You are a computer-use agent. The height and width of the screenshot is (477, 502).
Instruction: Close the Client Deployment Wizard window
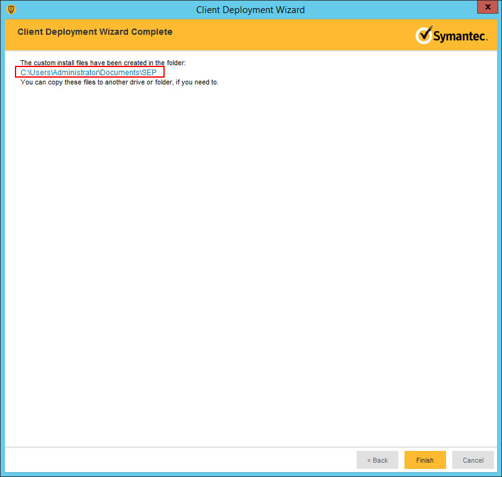click(x=488, y=7)
